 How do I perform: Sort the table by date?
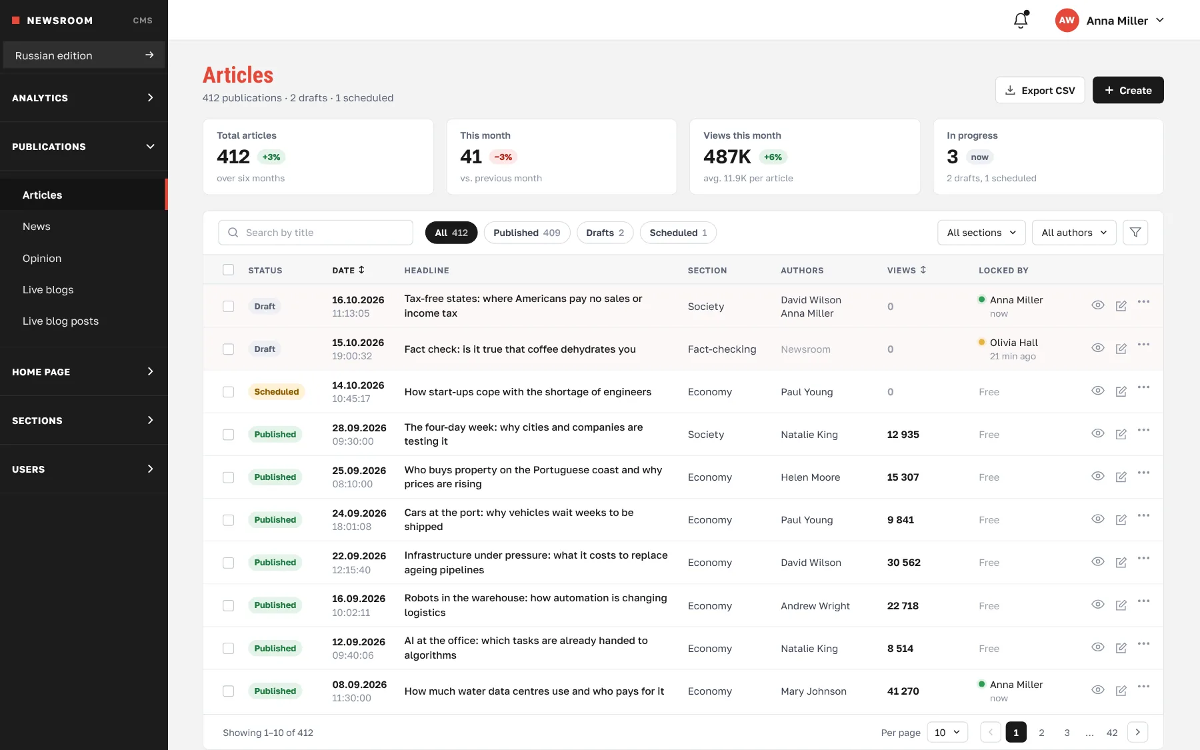[x=349, y=270]
